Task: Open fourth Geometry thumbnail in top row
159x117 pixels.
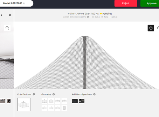Action: [x=64, y=101]
